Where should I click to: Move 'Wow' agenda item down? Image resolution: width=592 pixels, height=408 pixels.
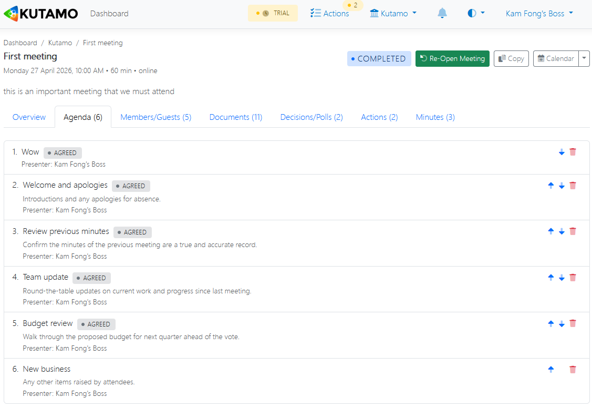click(562, 152)
